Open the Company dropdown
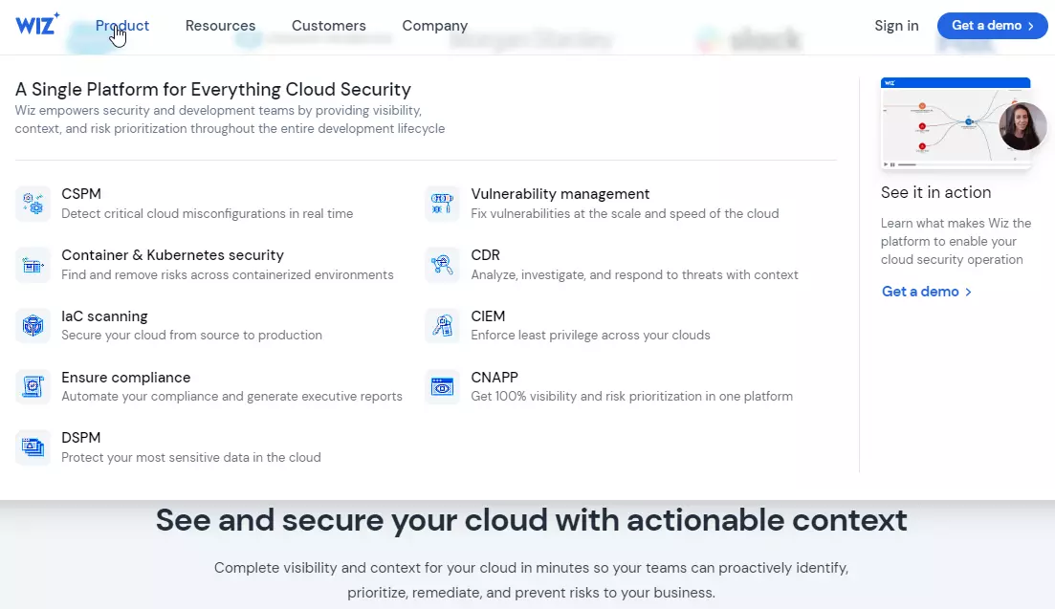 pyautogui.click(x=435, y=26)
